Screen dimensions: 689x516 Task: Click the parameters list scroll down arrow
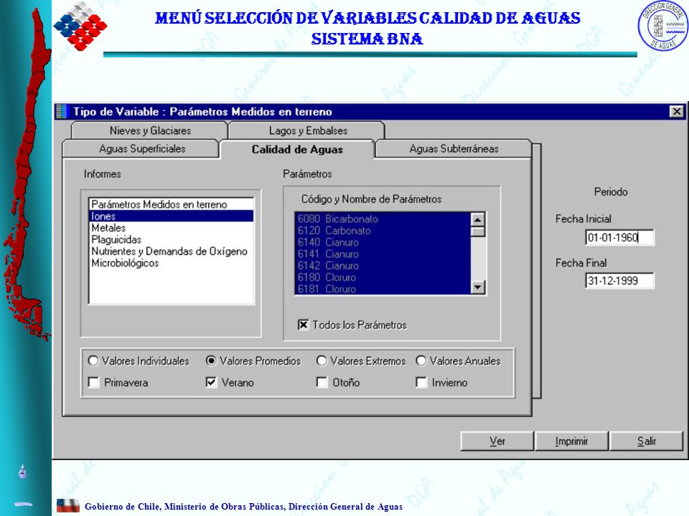tap(477, 287)
